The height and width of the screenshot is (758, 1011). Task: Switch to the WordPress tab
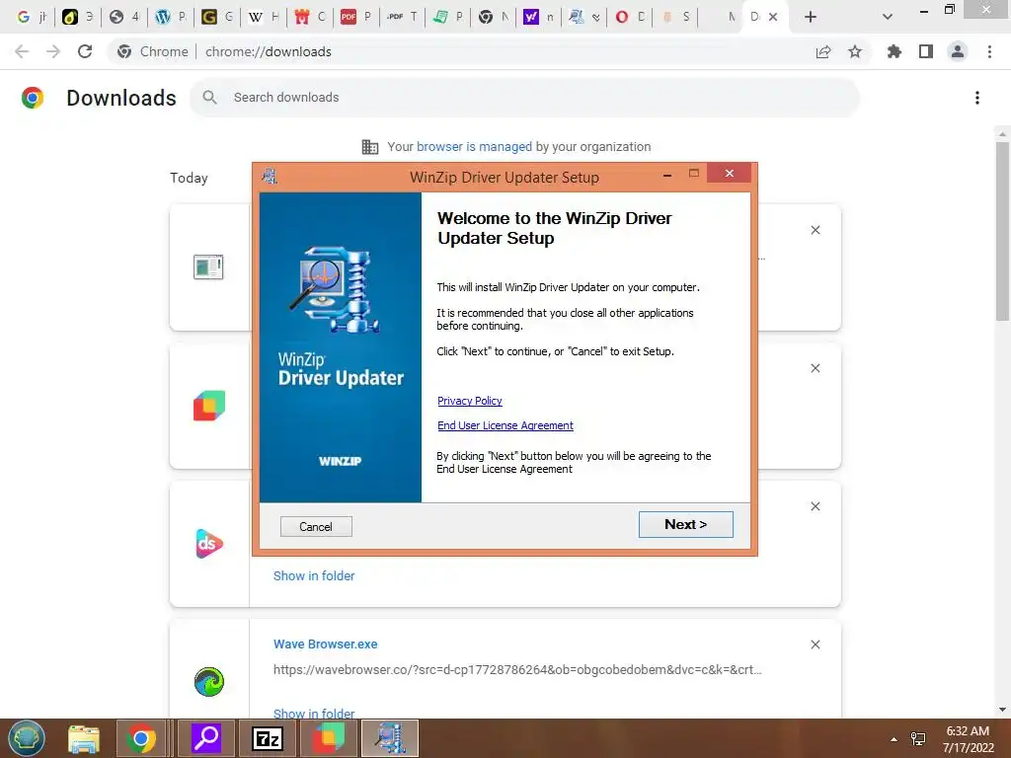point(172,17)
